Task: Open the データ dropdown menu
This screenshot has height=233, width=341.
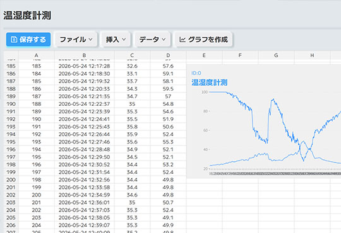Action: tap(152, 40)
